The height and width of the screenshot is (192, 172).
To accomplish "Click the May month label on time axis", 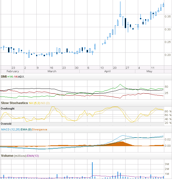I will 149,71.
